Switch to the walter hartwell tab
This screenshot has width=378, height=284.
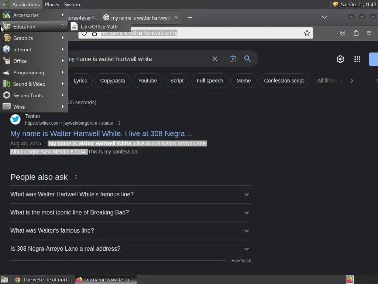(140, 18)
